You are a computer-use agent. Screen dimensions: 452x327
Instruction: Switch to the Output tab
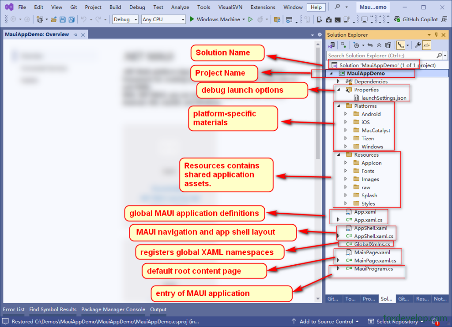[x=158, y=309]
